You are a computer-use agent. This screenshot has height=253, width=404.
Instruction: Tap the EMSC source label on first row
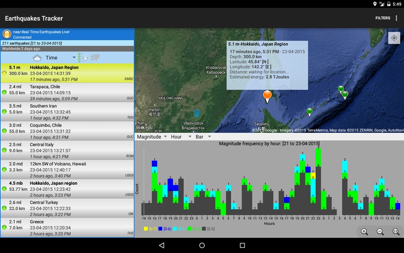pyautogui.click(x=129, y=79)
